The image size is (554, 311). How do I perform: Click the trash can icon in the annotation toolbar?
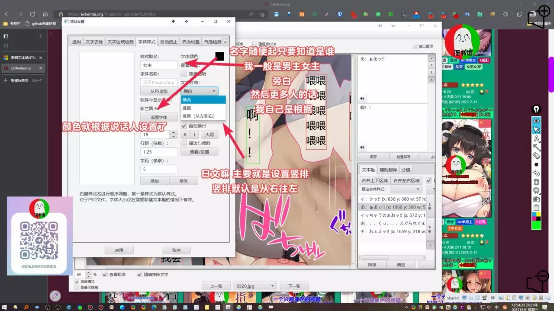tap(536, 182)
